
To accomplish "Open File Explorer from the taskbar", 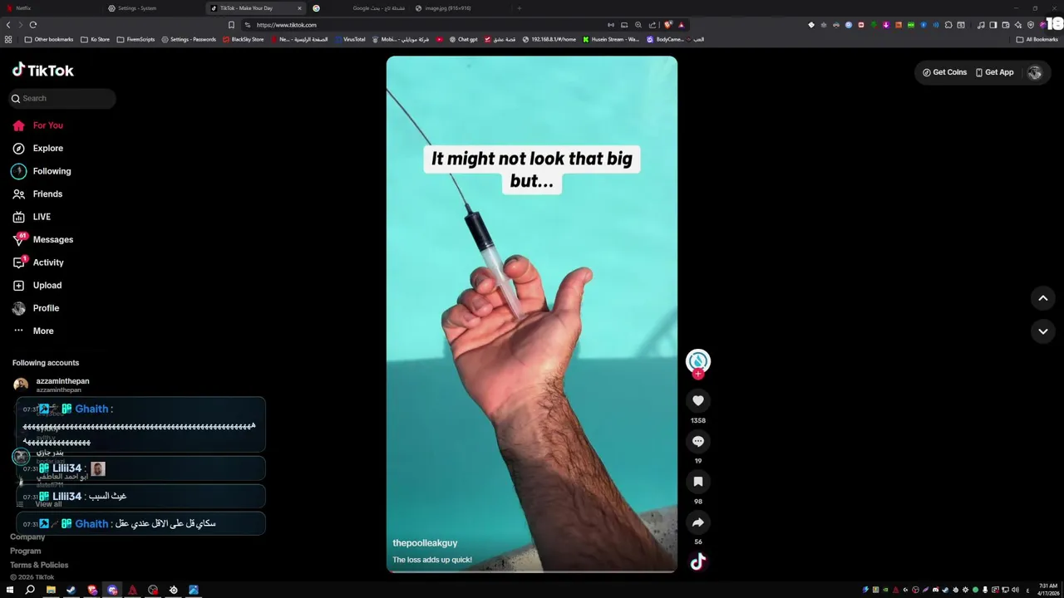I will tap(51, 590).
